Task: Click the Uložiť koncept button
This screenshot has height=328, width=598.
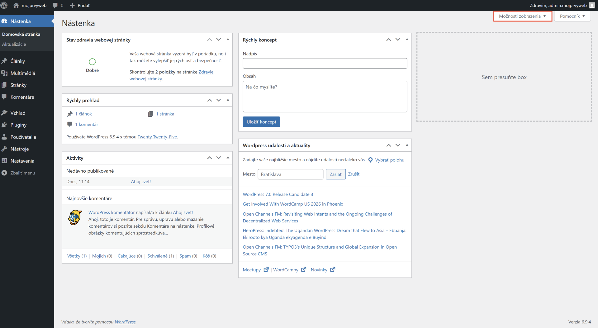Action: [x=261, y=122]
